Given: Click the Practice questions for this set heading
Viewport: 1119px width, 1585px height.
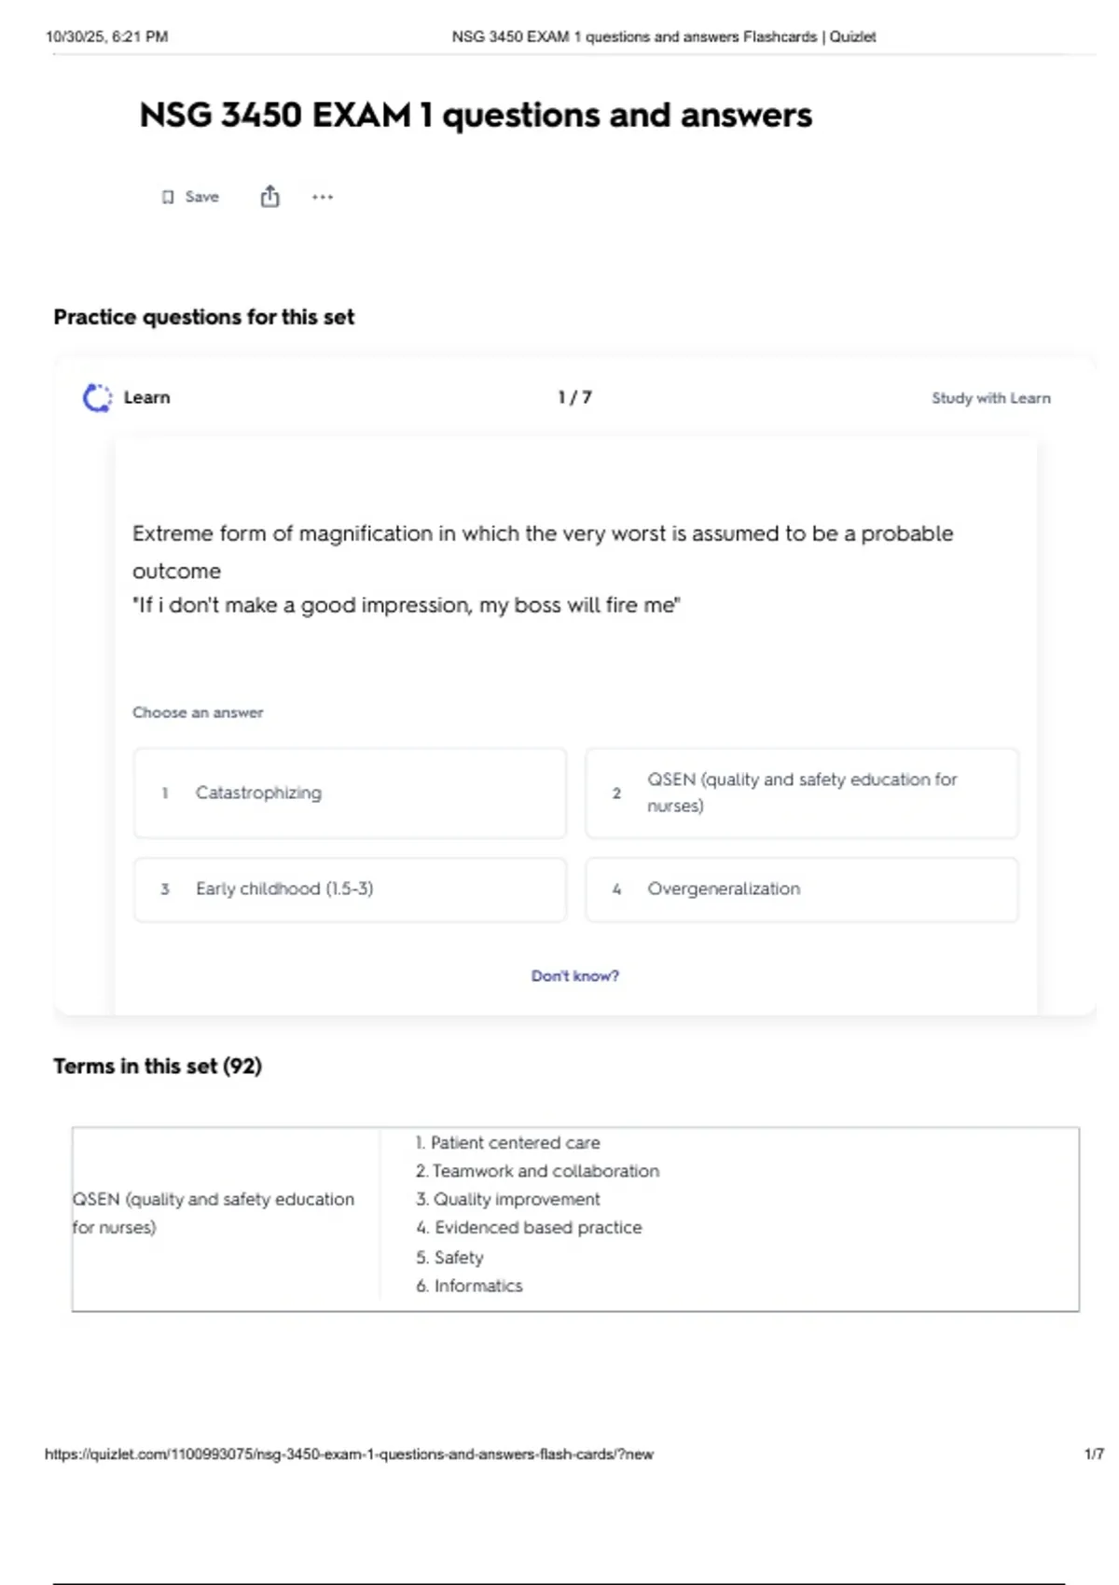Looking at the screenshot, I should point(204,317).
